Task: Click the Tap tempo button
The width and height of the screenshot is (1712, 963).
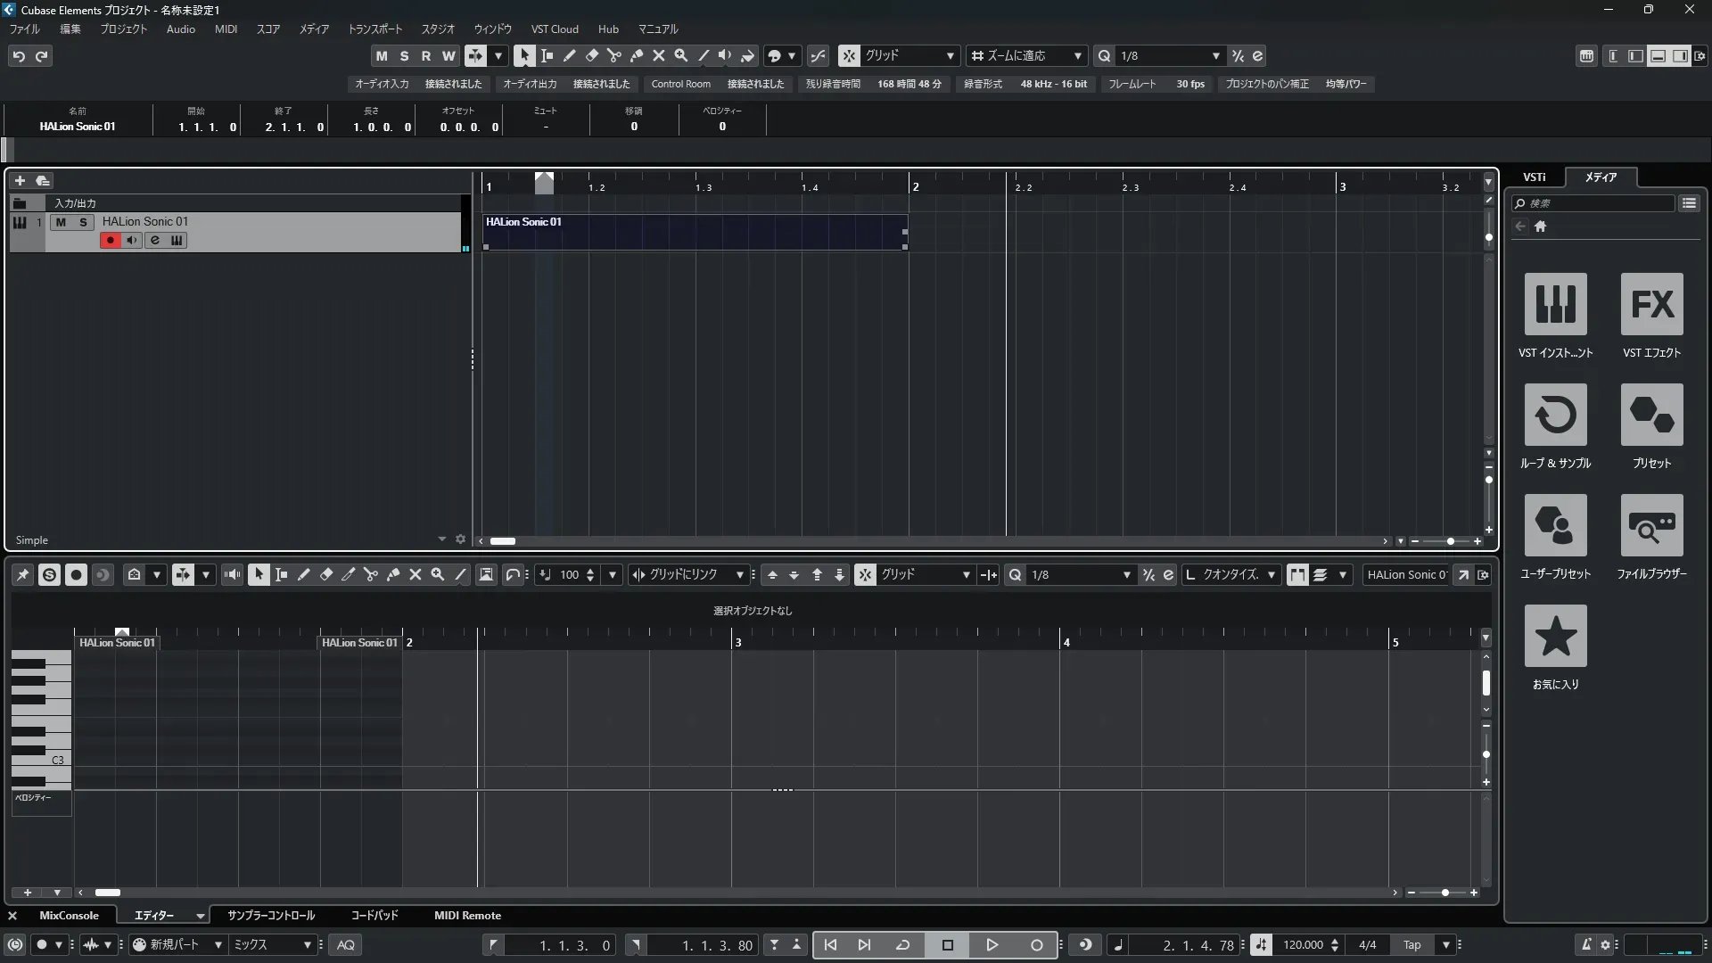Action: [1412, 945]
